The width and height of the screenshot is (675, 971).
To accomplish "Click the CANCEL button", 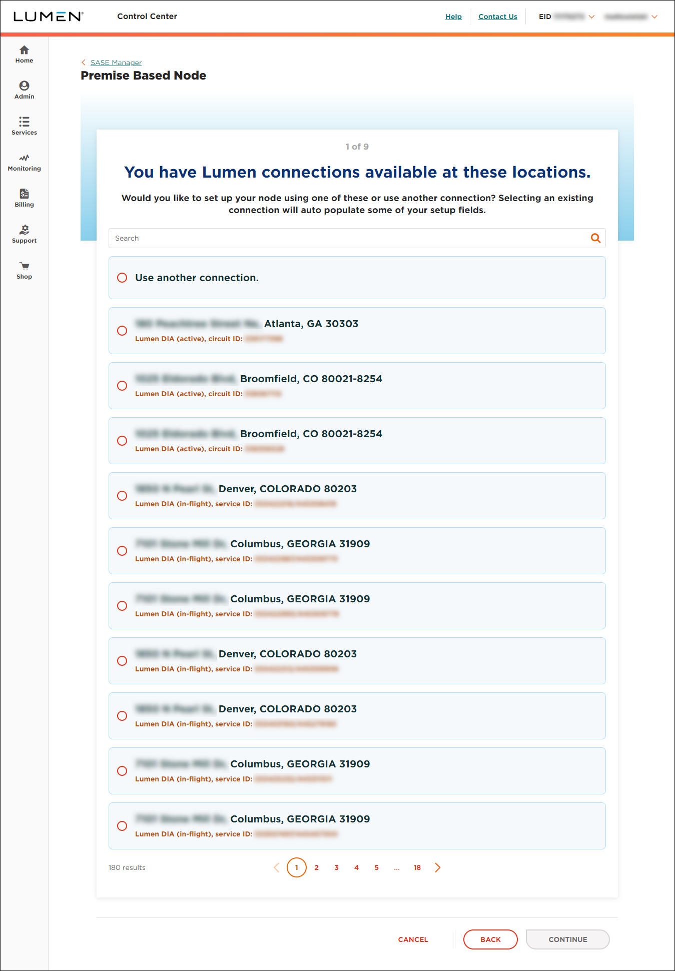I will coord(413,939).
